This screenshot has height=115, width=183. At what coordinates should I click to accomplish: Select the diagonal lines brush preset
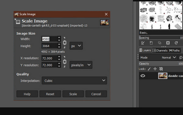coord(178,26)
